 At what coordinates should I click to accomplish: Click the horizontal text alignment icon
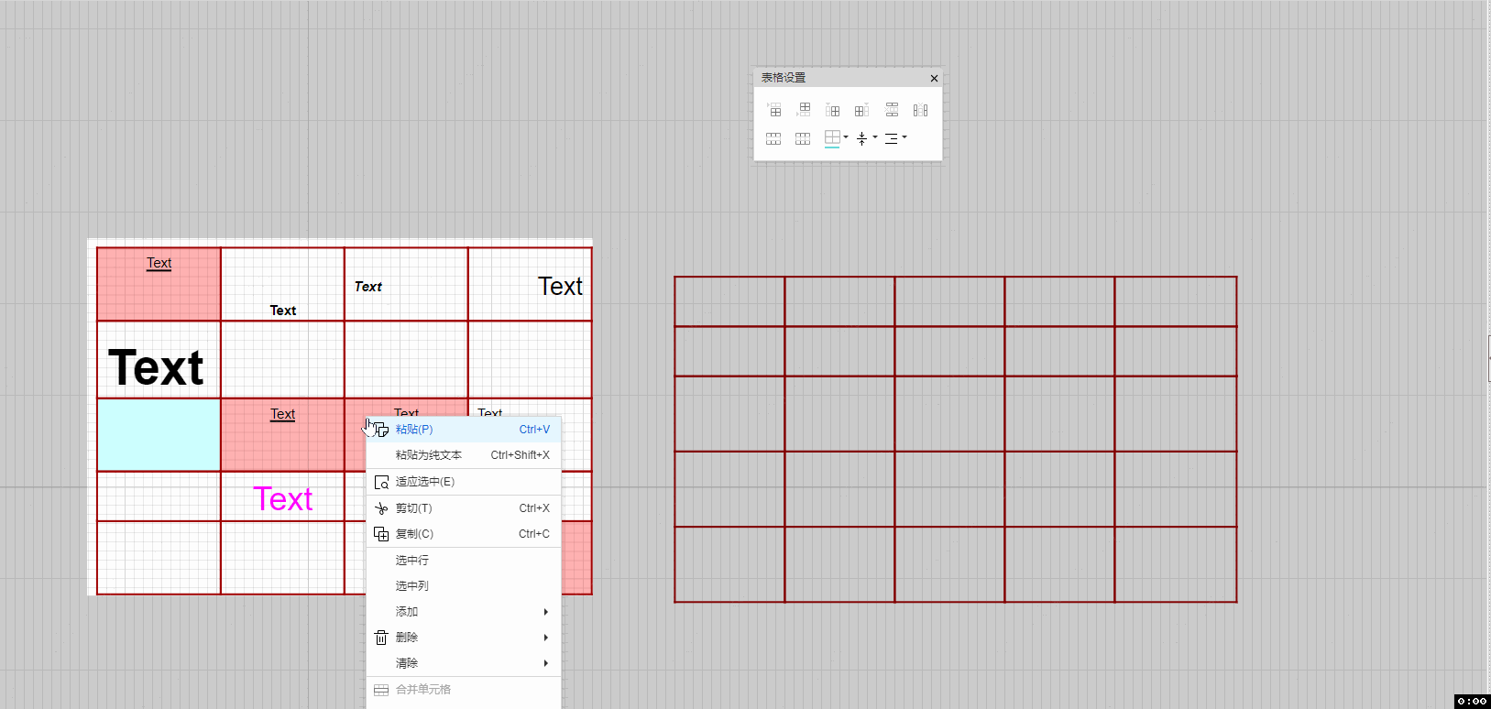[891, 138]
